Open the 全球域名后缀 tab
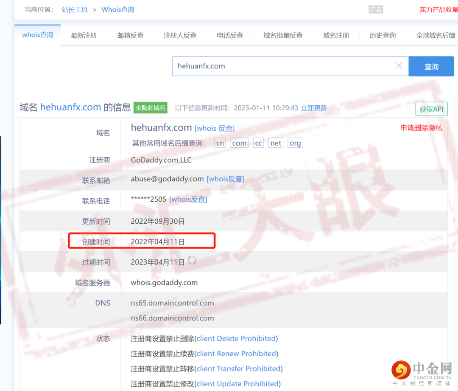This screenshot has height=391, width=458. 436,35
